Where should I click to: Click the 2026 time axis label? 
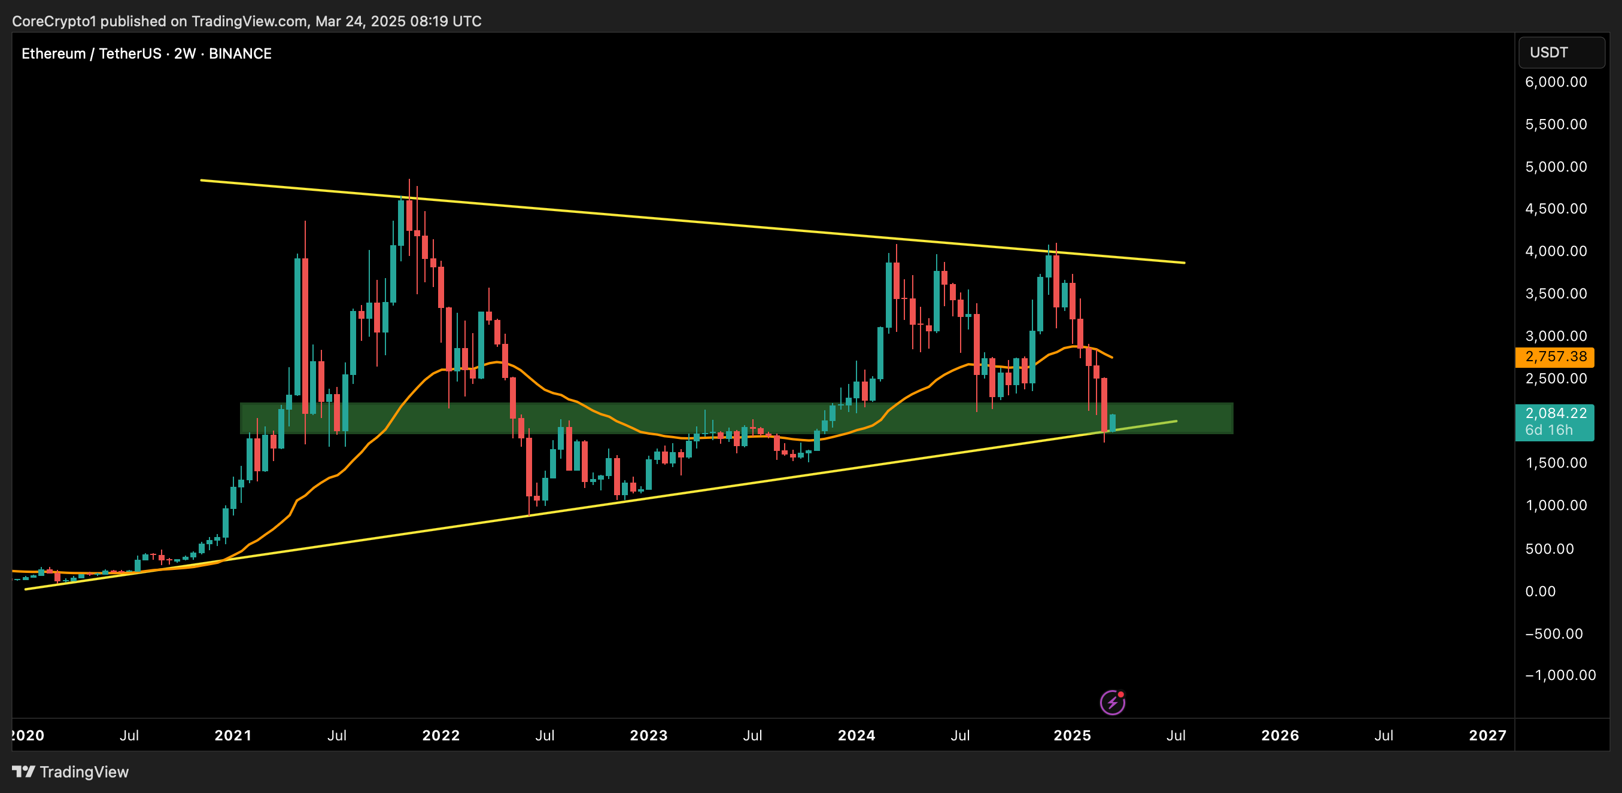1280,735
